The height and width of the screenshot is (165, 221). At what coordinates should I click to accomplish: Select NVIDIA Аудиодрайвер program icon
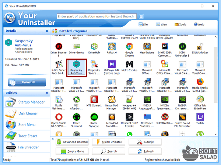pyautogui.click(x=147, y=99)
